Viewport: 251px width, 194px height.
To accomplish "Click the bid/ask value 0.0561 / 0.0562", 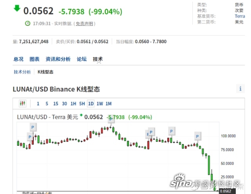I will tap(92, 42).
